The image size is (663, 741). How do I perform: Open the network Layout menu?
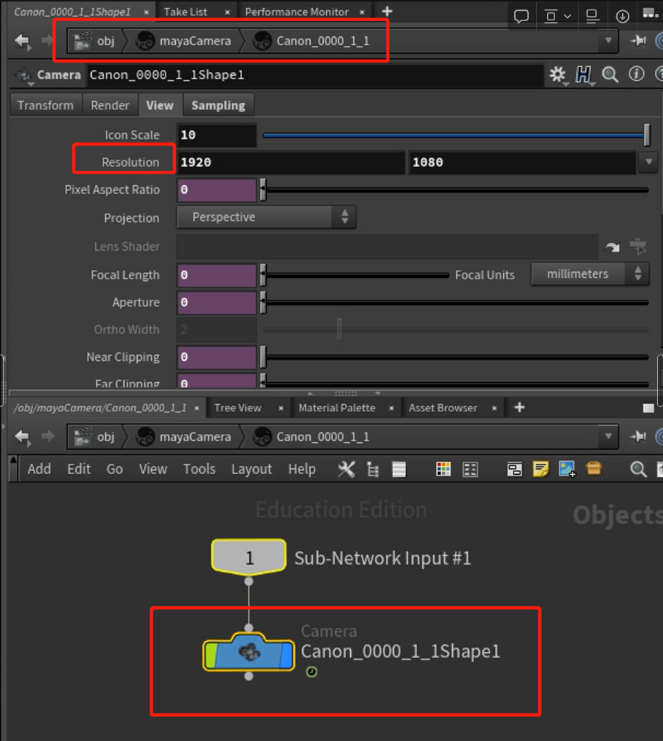(252, 469)
